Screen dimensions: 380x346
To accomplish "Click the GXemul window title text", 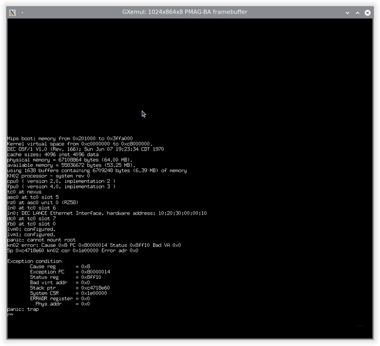I will point(185,12).
